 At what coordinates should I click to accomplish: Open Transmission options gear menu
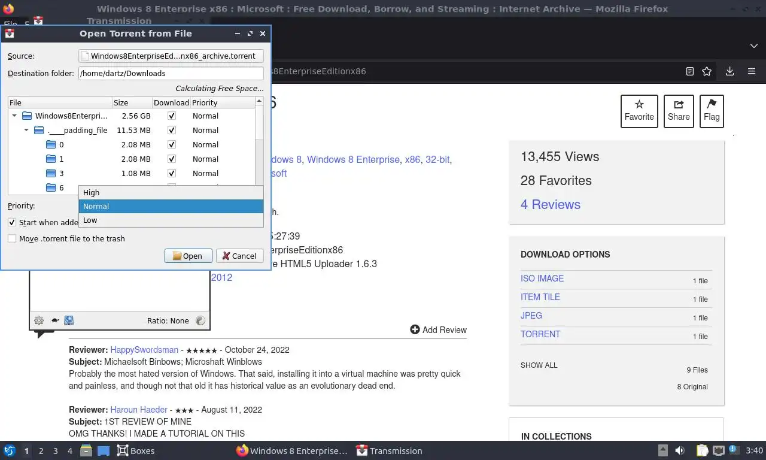(x=39, y=320)
